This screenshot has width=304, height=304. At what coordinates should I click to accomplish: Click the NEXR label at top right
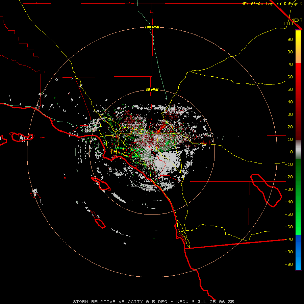tap(297, 20)
